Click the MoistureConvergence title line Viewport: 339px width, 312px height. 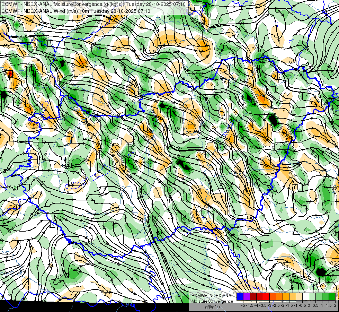pos(93,4)
